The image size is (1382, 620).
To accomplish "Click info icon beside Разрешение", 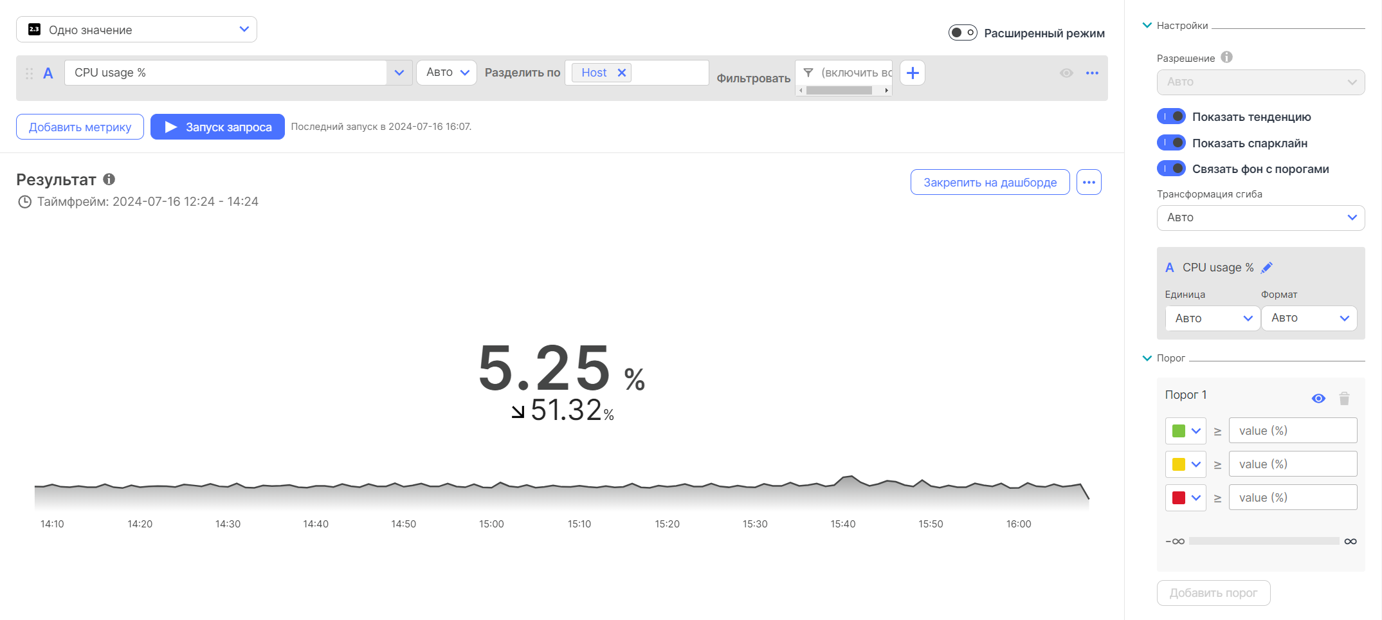I will (x=1226, y=57).
